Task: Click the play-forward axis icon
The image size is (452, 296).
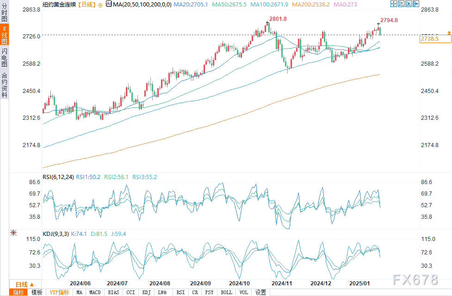Action: coord(408,4)
